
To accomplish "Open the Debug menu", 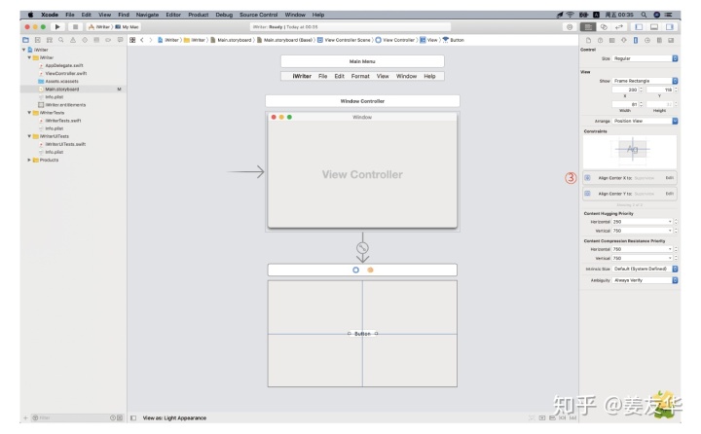I will [x=224, y=15].
